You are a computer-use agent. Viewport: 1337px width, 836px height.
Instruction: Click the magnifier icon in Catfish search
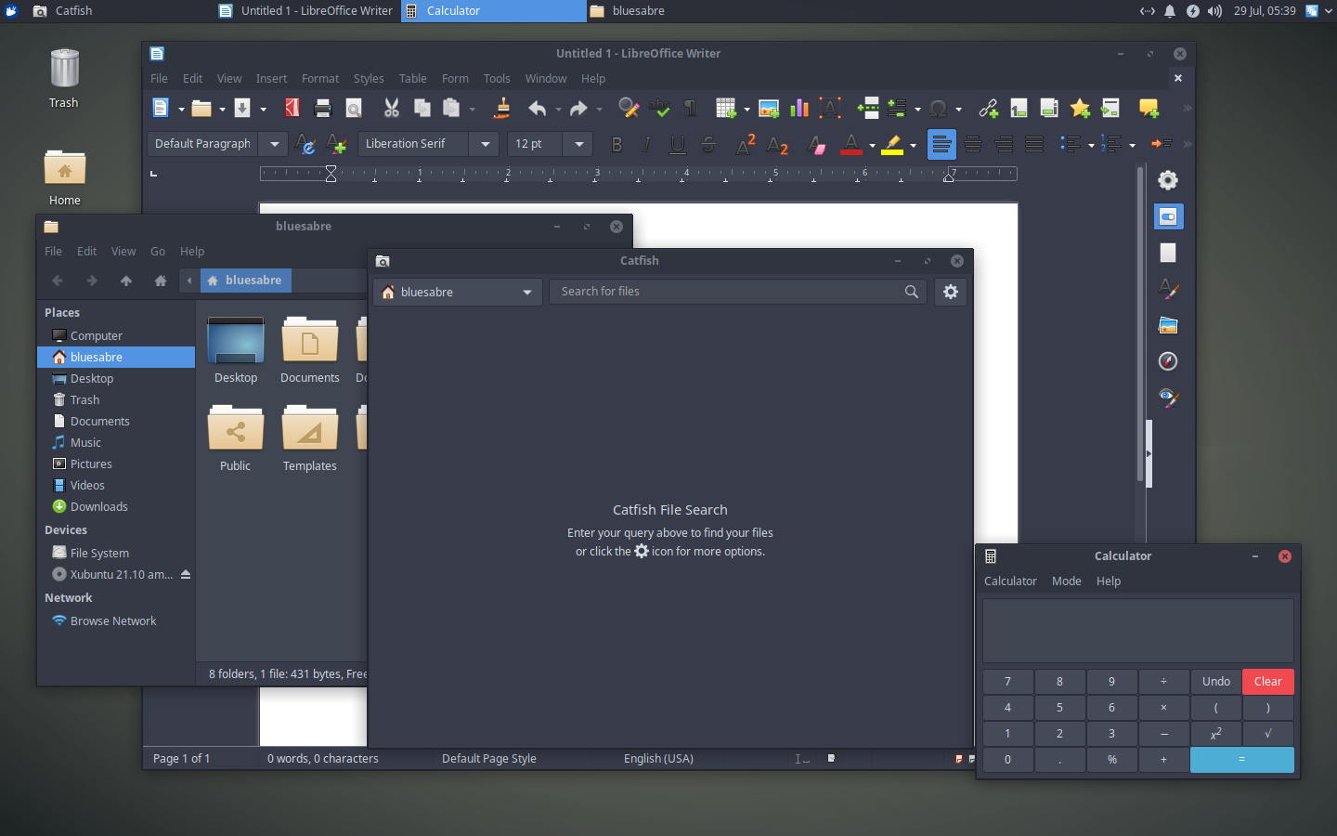(912, 292)
